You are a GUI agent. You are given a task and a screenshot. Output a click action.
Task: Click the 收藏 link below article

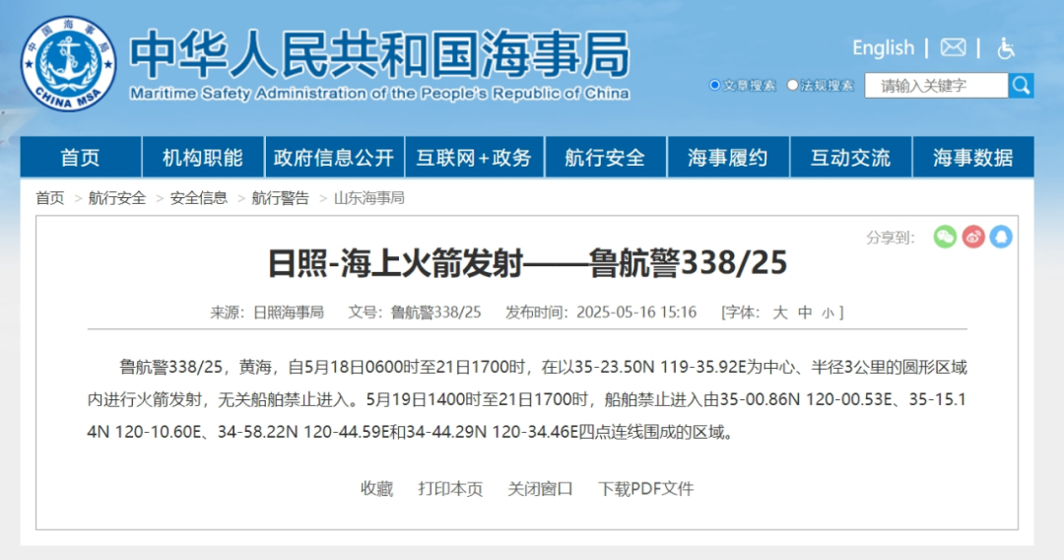click(x=376, y=489)
